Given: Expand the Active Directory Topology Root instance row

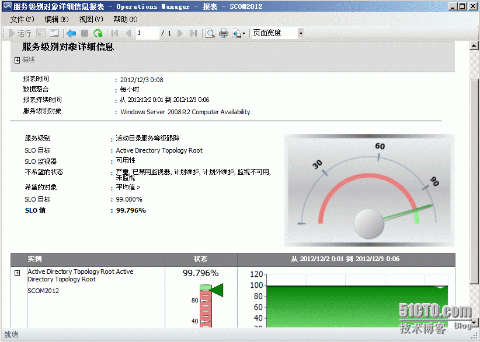Looking at the screenshot, I should pos(17,273).
